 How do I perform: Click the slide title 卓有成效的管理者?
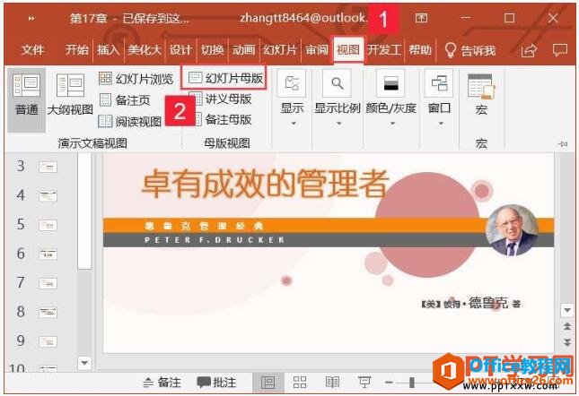click(264, 183)
